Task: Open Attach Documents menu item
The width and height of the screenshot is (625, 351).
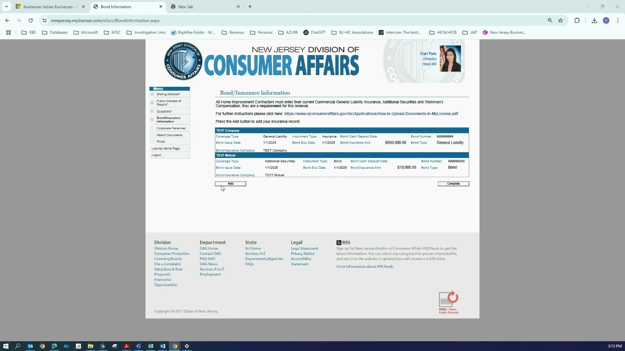Action: 169,135
